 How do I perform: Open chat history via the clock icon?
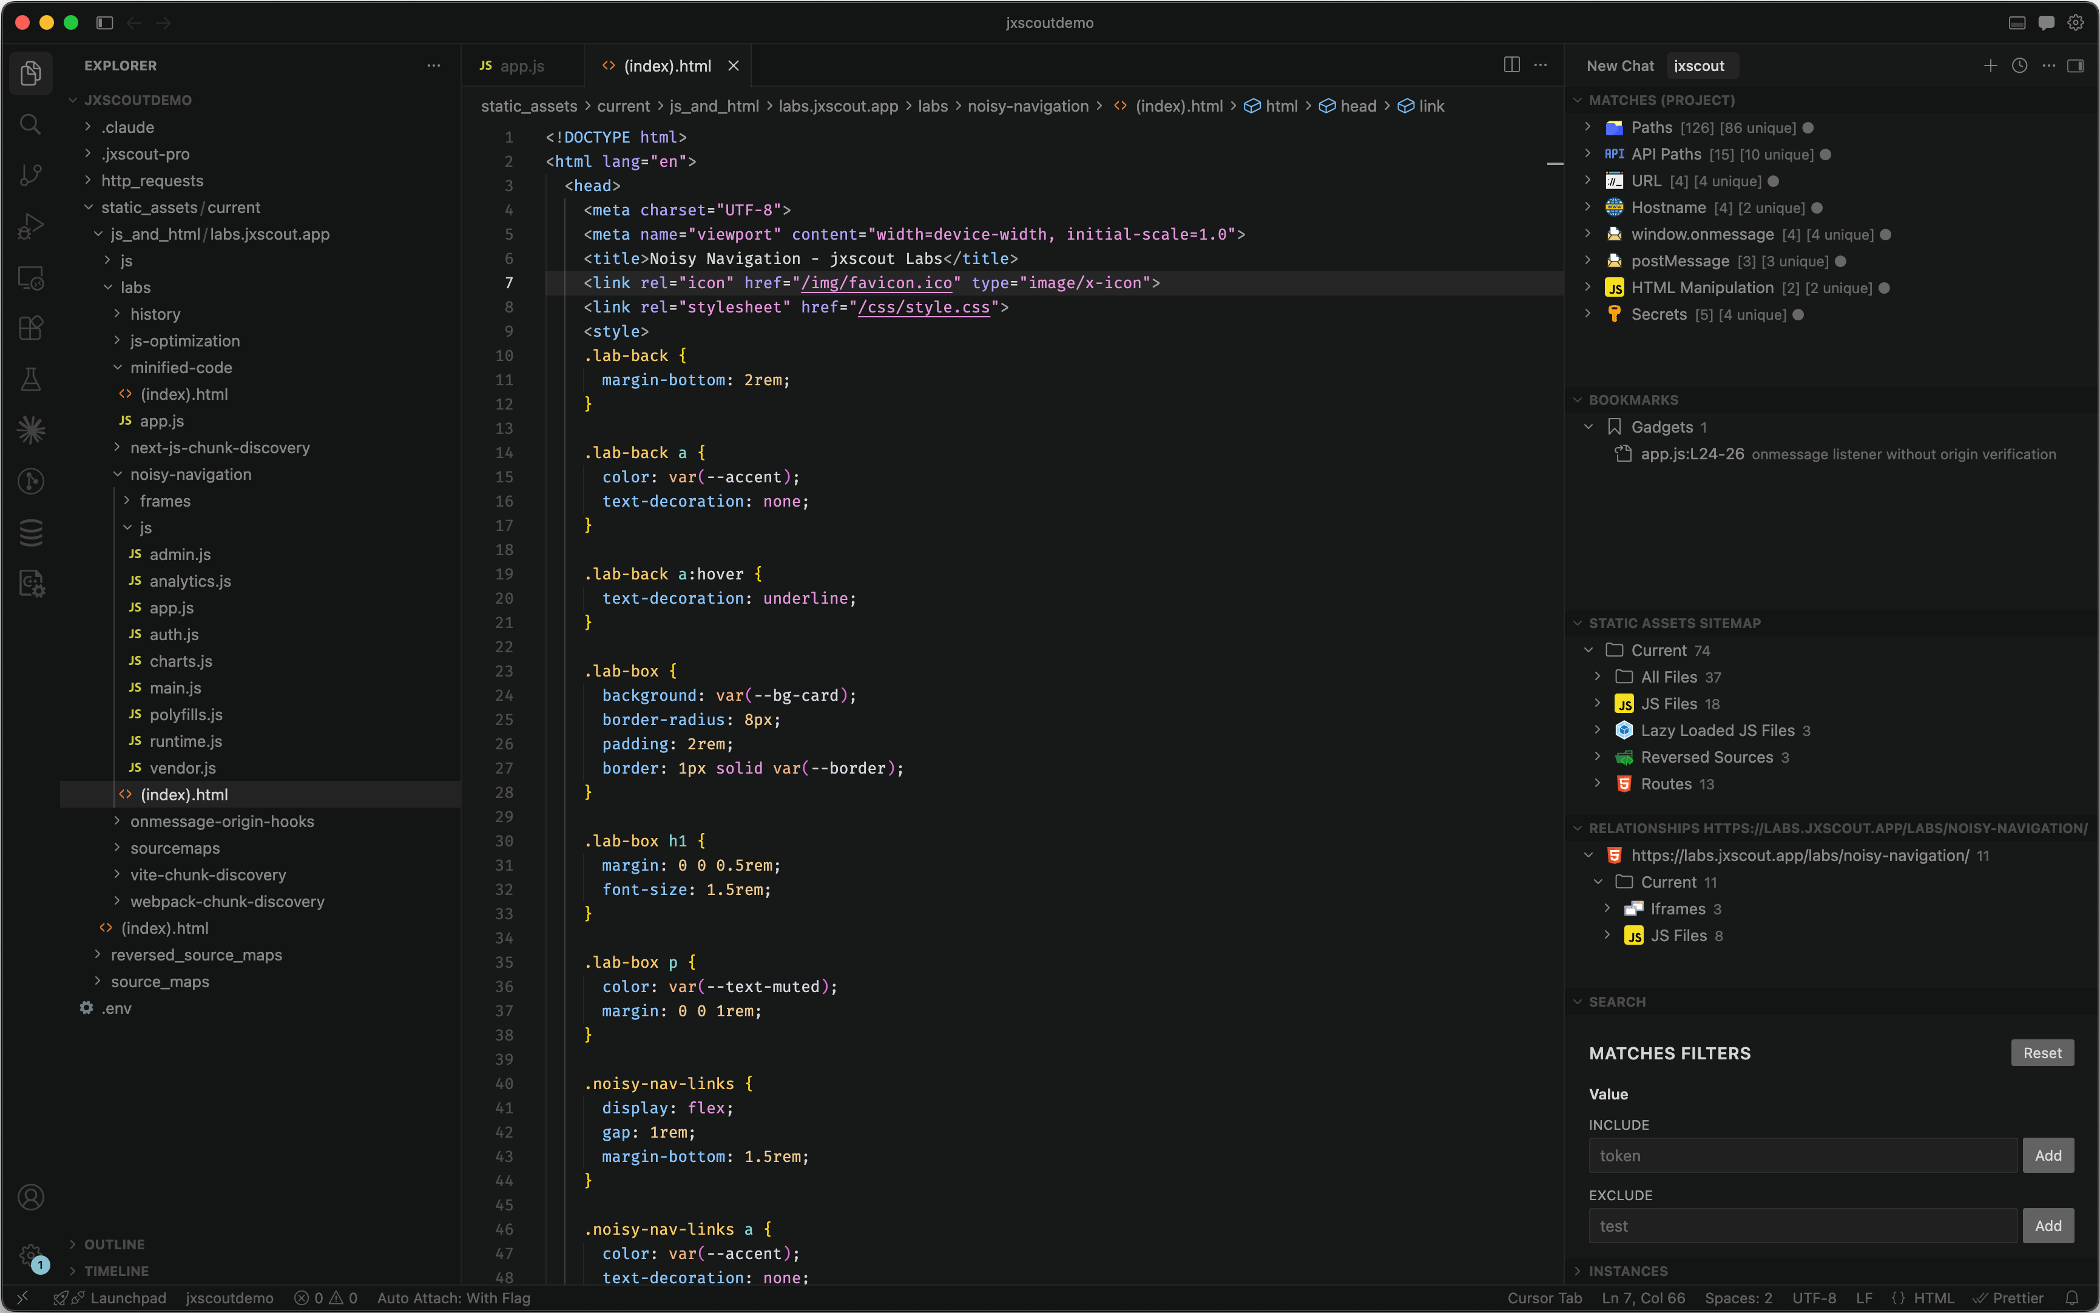pos(2019,65)
